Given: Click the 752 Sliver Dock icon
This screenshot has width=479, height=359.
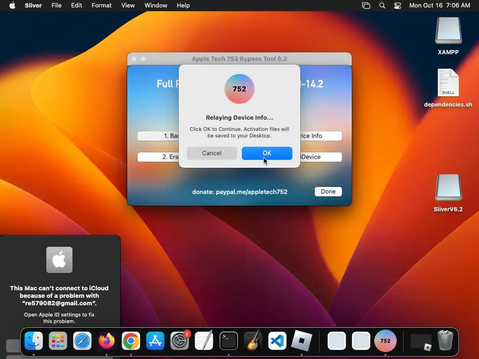Looking at the screenshot, I should 385,340.
